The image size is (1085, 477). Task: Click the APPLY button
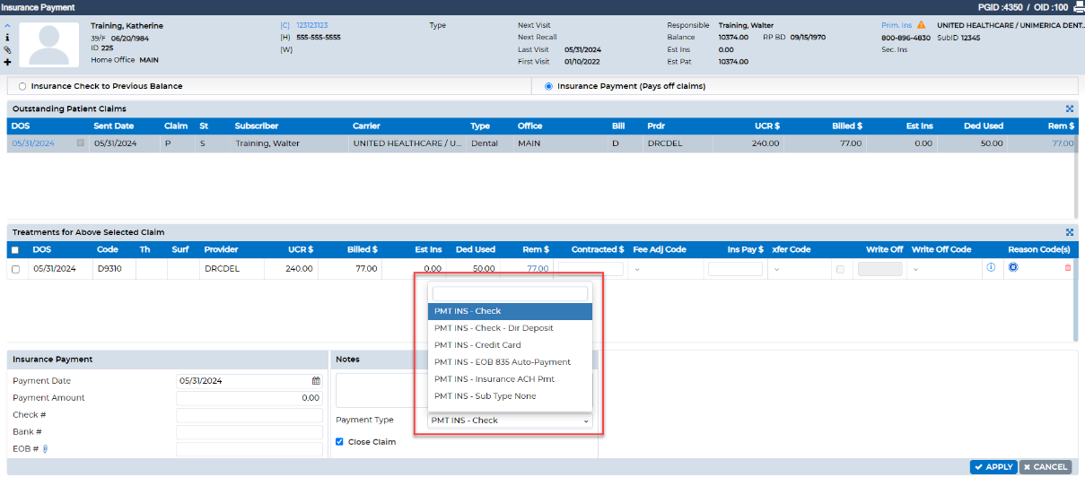993,466
